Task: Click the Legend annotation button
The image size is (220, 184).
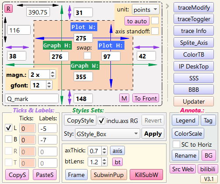Action: pyautogui.click(x=185, y=120)
